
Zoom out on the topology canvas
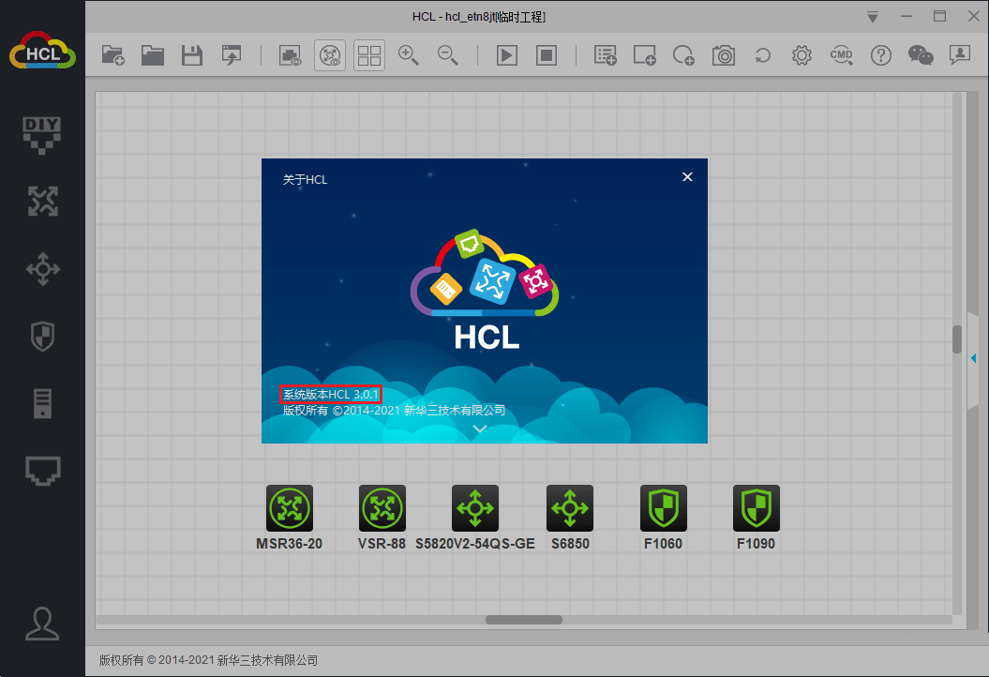[x=447, y=55]
